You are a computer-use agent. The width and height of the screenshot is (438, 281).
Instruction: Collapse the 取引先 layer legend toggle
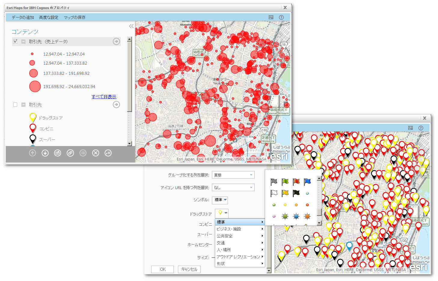23,105
